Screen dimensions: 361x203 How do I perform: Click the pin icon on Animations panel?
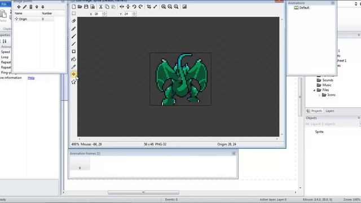click(333, 3)
